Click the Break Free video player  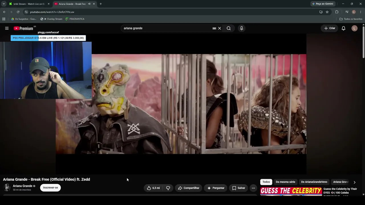click(181, 104)
